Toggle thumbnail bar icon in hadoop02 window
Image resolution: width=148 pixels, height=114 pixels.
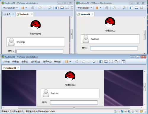pos(136,8)
